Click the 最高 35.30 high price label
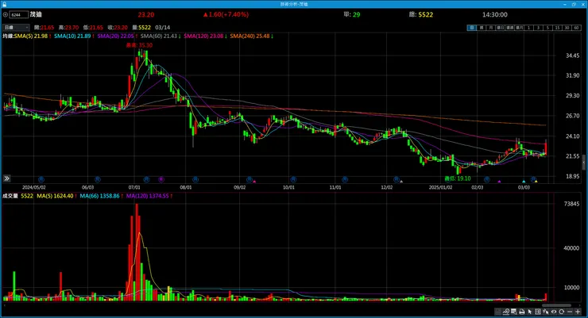 (x=139, y=45)
